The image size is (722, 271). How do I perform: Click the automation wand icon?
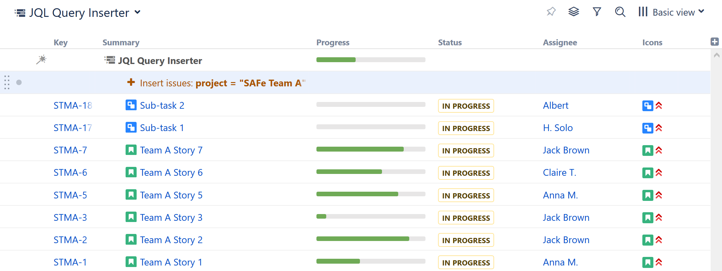click(41, 59)
